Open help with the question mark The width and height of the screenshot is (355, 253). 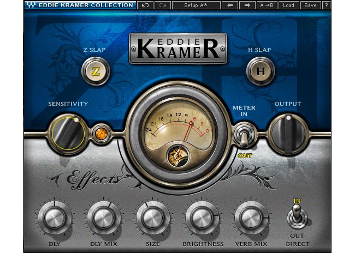[327, 5]
